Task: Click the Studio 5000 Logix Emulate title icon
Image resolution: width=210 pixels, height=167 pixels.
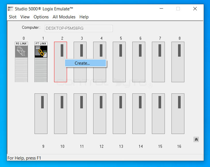Action: [10, 9]
